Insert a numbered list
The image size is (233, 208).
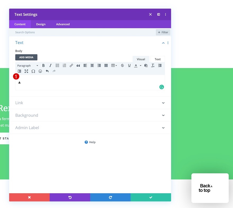64,65
